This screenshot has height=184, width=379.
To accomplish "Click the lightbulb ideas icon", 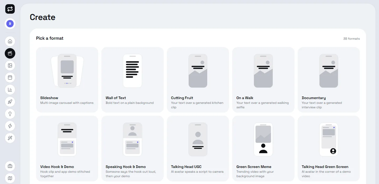I will pyautogui.click(x=10, y=114).
